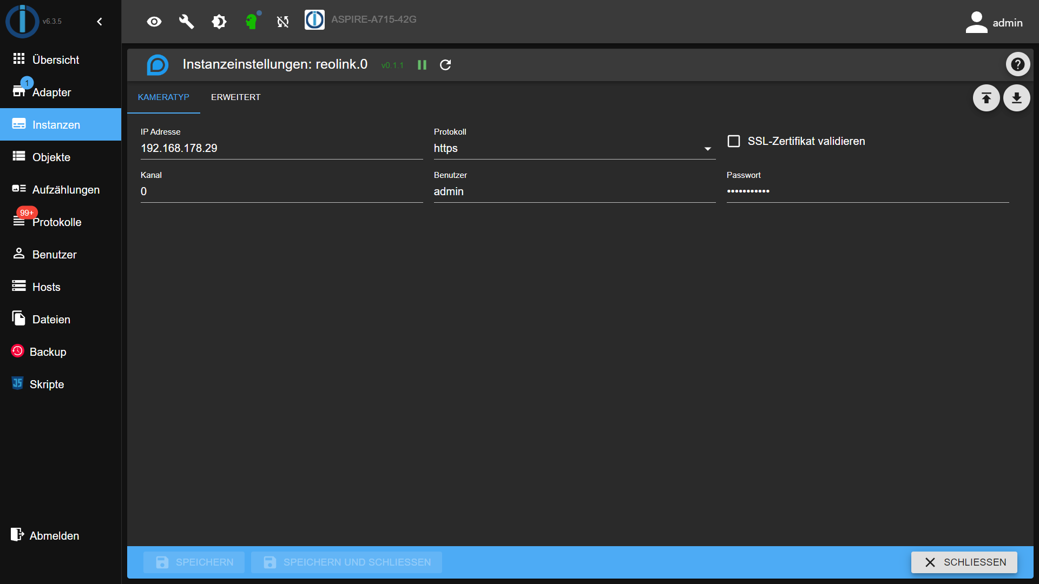This screenshot has height=584, width=1039.
Task: Open the Protokoll https dropdown
Action: point(574,148)
